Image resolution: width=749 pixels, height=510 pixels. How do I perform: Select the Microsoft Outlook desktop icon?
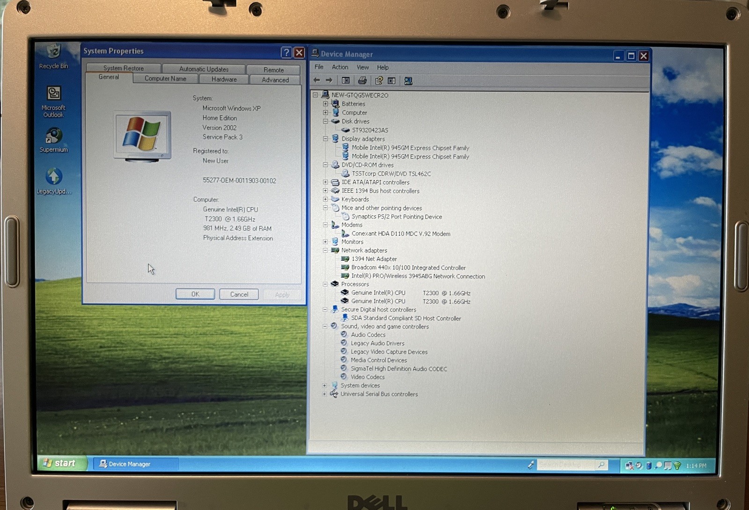(53, 102)
